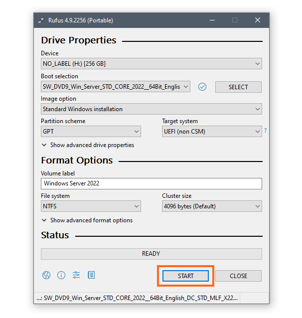Expand Show advanced drive properties
The image size is (302, 318).
[88, 145]
